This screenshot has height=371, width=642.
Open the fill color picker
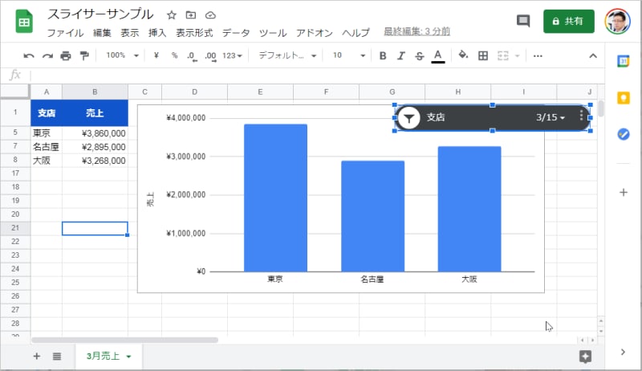(463, 55)
